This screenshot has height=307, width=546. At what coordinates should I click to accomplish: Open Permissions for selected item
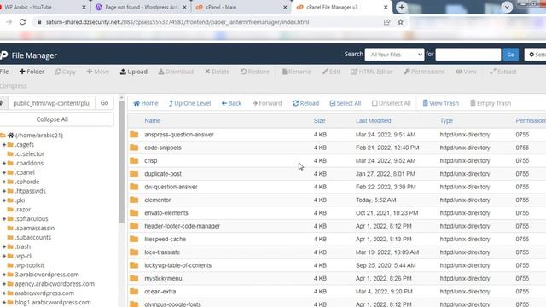pos(424,72)
